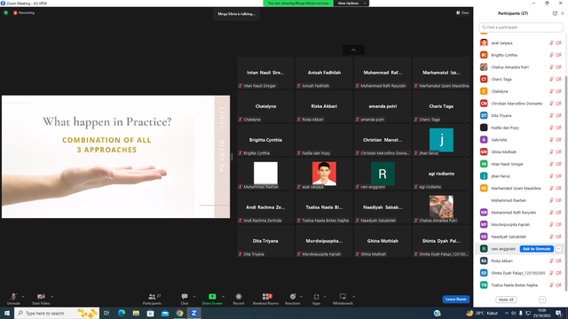Click Shinta Dyah Palupi row in participants list
The height and width of the screenshot is (319, 568).
click(520, 273)
